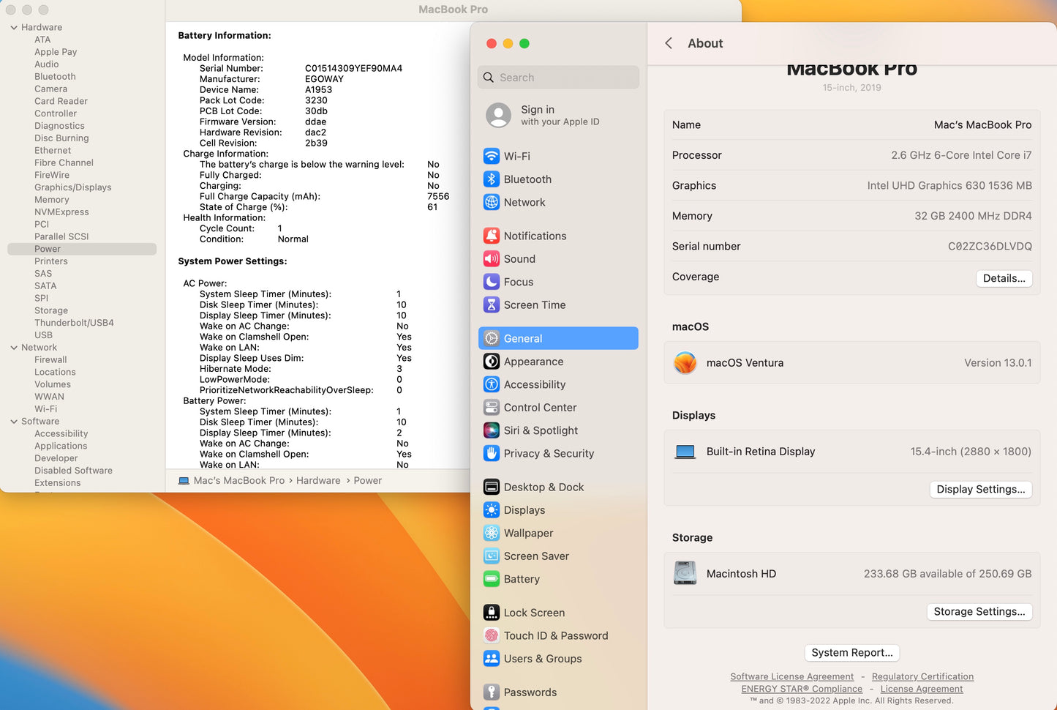1057x710 pixels.
Task: Click the System Settings search field
Action: (558, 77)
